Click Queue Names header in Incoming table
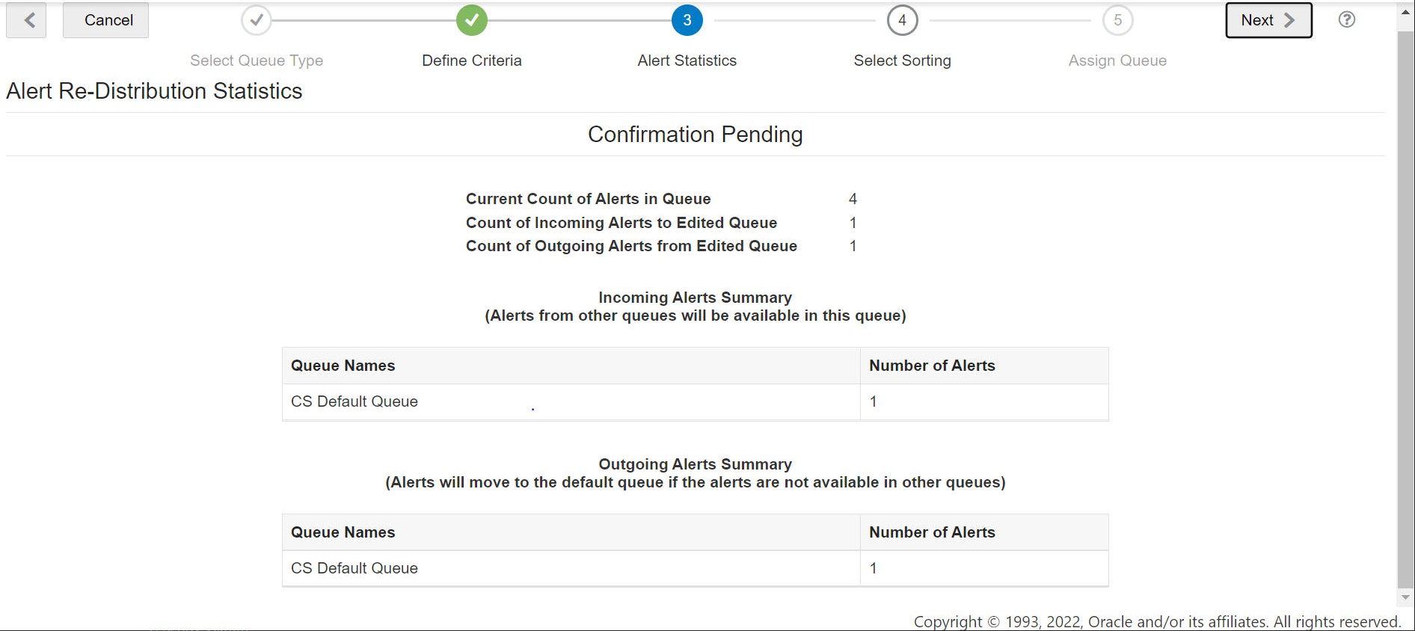Screen dimensions: 1415x631 coord(343,366)
